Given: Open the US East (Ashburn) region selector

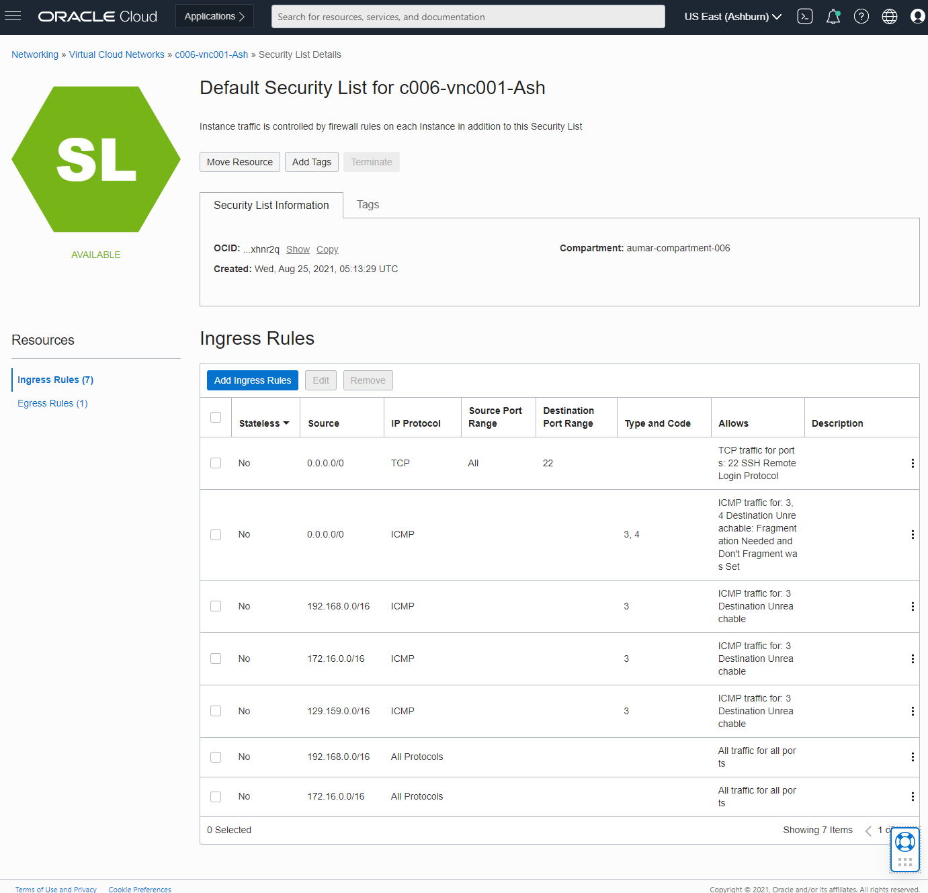Looking at the screenshot, I should (x=732, y=16).
